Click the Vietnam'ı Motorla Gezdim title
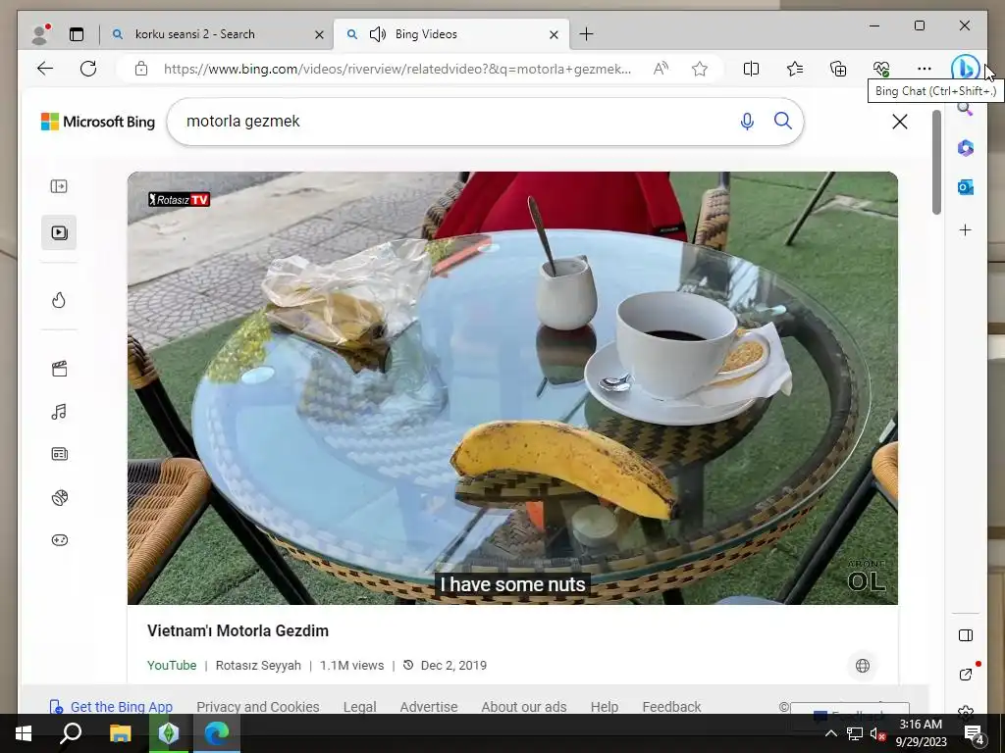1005x753 pixels. [238, 630]
